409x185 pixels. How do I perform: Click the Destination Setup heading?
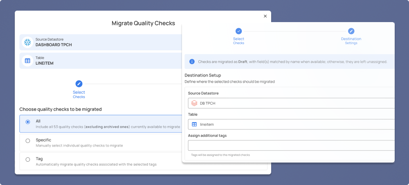point(203,75)
